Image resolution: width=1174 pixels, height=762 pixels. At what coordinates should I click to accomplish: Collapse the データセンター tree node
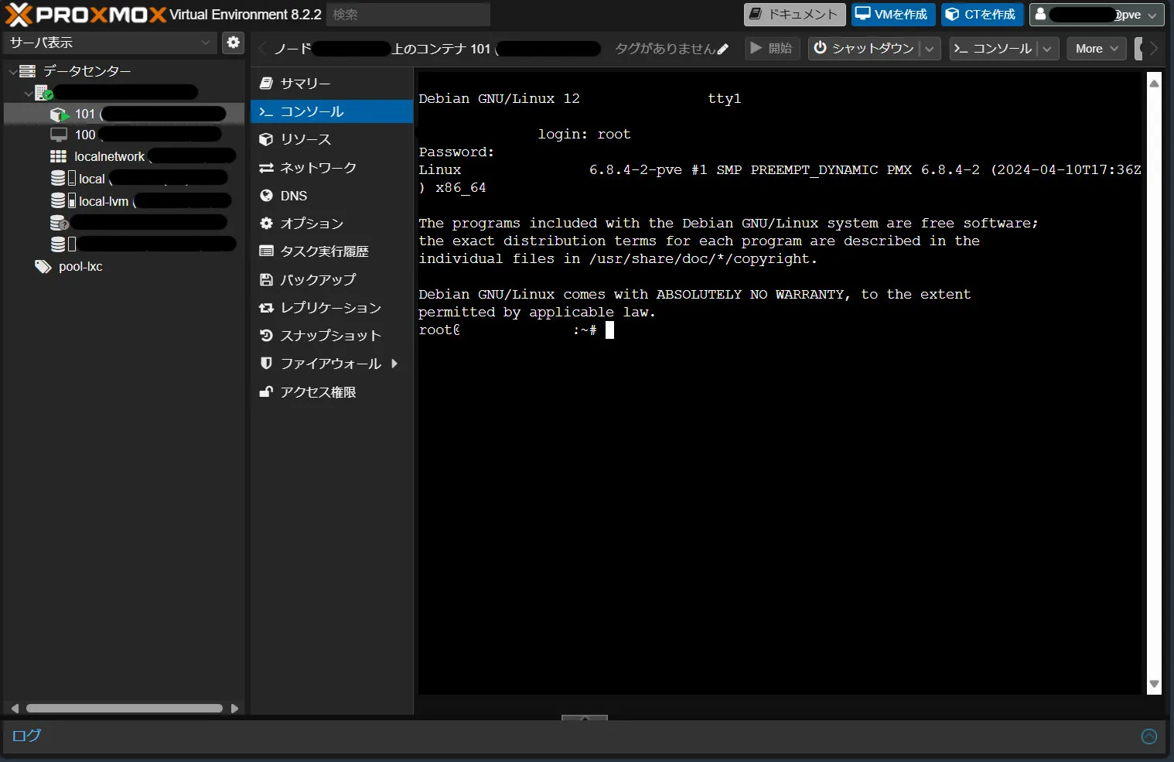point(12,71)
